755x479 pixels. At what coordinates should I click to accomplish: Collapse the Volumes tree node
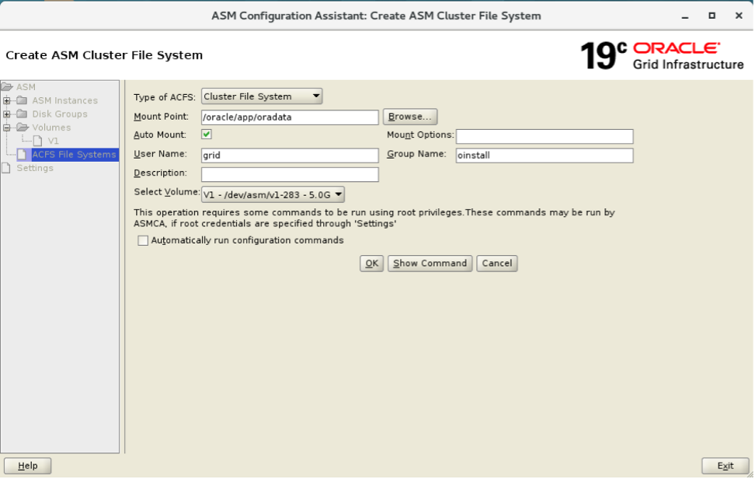(7, 128)
